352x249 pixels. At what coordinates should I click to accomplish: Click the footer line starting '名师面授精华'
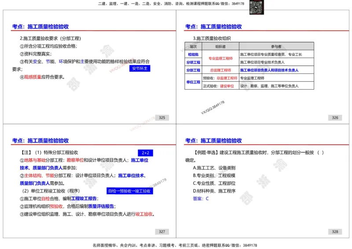tap(175, 245)
